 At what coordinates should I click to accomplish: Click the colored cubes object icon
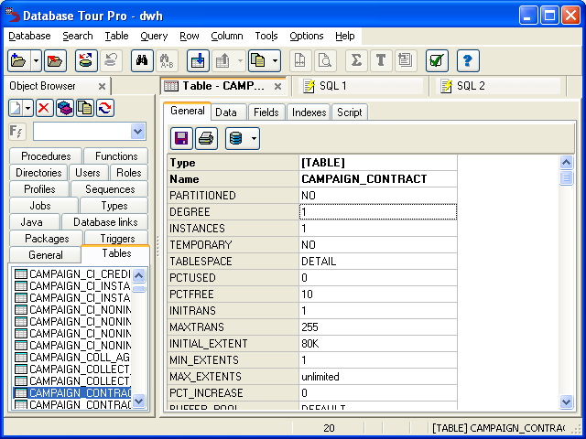pyautogui.click(x=65, y=108)
